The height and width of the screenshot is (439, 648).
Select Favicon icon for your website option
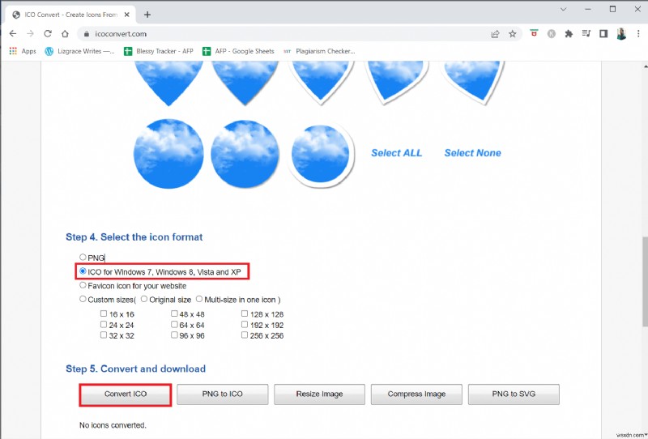[83, 285]
